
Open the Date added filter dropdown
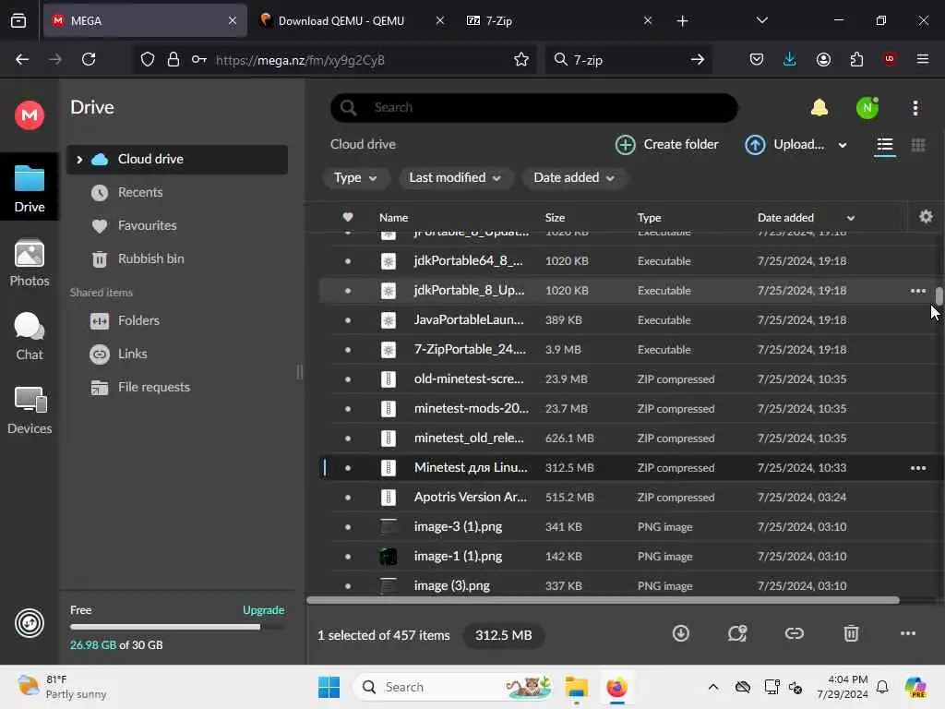pyautogui.click(x=574, y=178)
